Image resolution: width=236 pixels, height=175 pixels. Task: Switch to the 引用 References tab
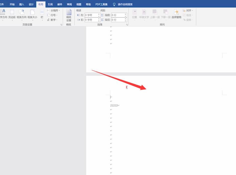point(50,4)
